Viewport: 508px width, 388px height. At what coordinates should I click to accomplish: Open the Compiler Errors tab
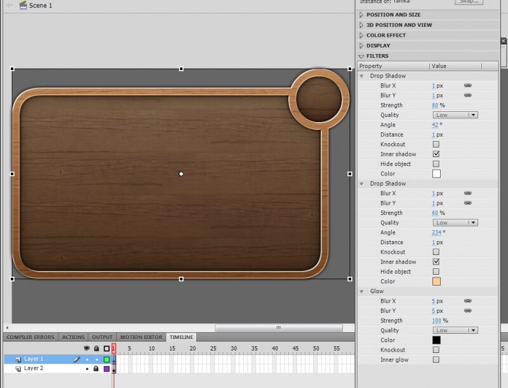point(30,337)
